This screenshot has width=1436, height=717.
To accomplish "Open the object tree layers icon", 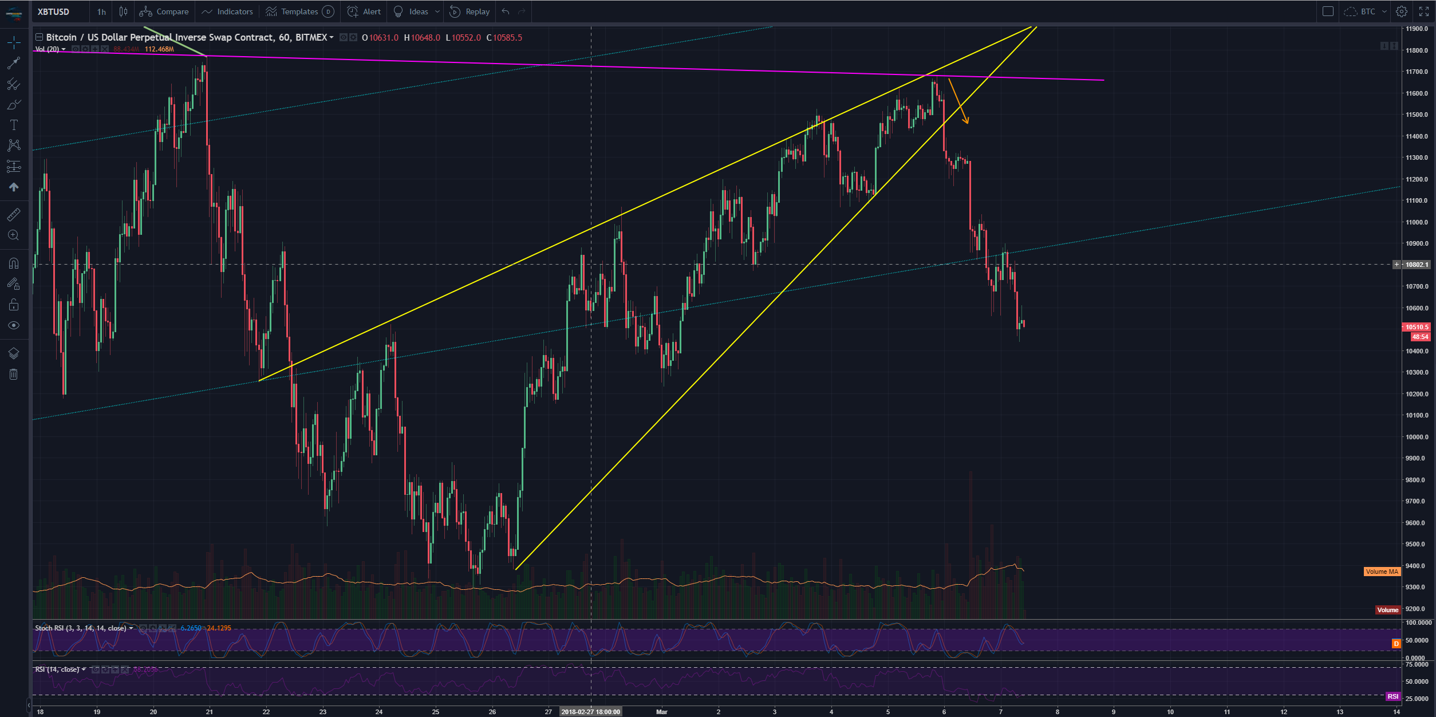I will click(14, 353).
